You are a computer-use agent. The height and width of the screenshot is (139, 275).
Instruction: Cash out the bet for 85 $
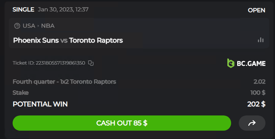click(x=122, y=123)
